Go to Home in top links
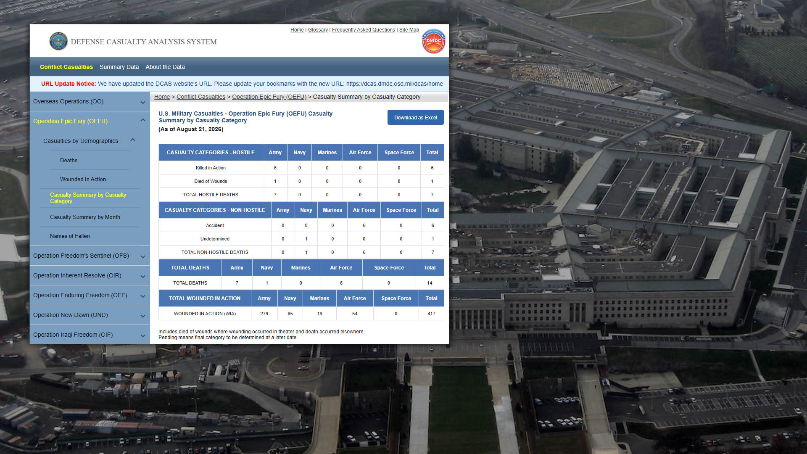Screen dimensions: 807x454 click(x=297, y=30)
